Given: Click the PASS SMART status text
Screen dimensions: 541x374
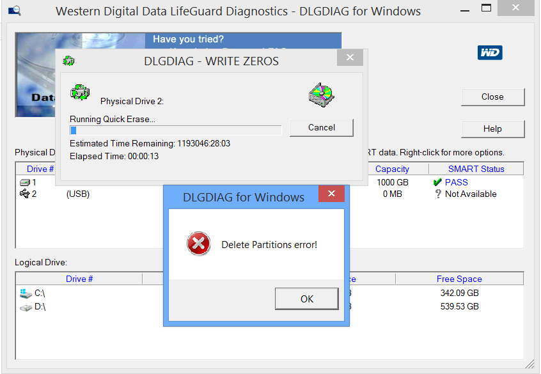Looking at the screenshot, I should point(456,182).
